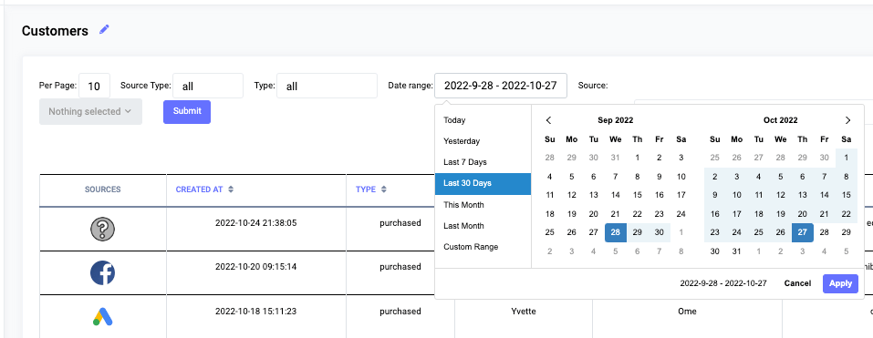This screenshot has width=873, height=338.
Task: Open the Source Type selector showing all
Action: [208, 87]
